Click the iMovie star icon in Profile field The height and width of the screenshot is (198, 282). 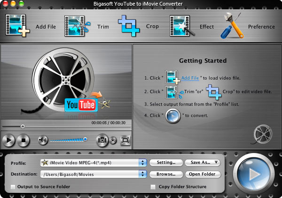tap(45, 162)
